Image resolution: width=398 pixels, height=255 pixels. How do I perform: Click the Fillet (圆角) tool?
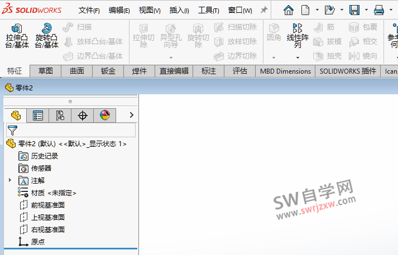coord(274,32)
